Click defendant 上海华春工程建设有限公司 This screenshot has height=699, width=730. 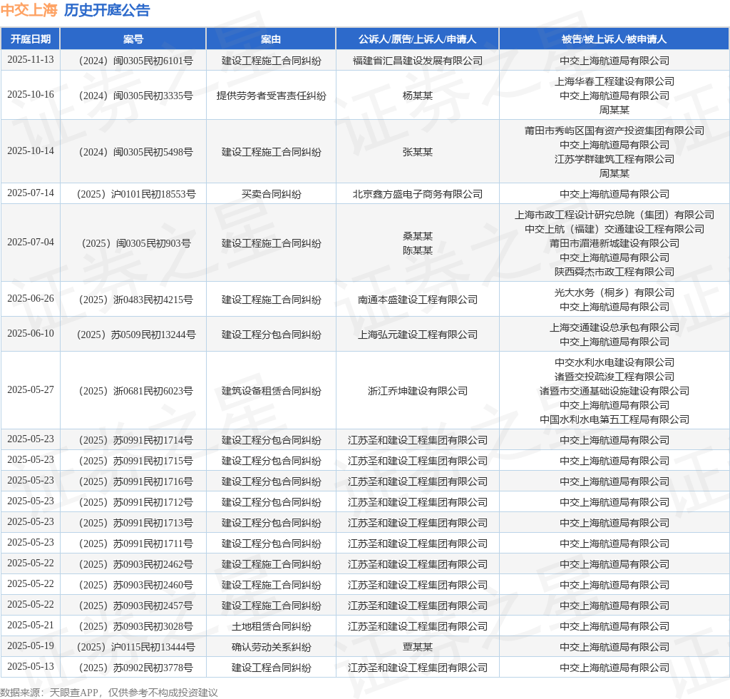[x=614, y=81]
